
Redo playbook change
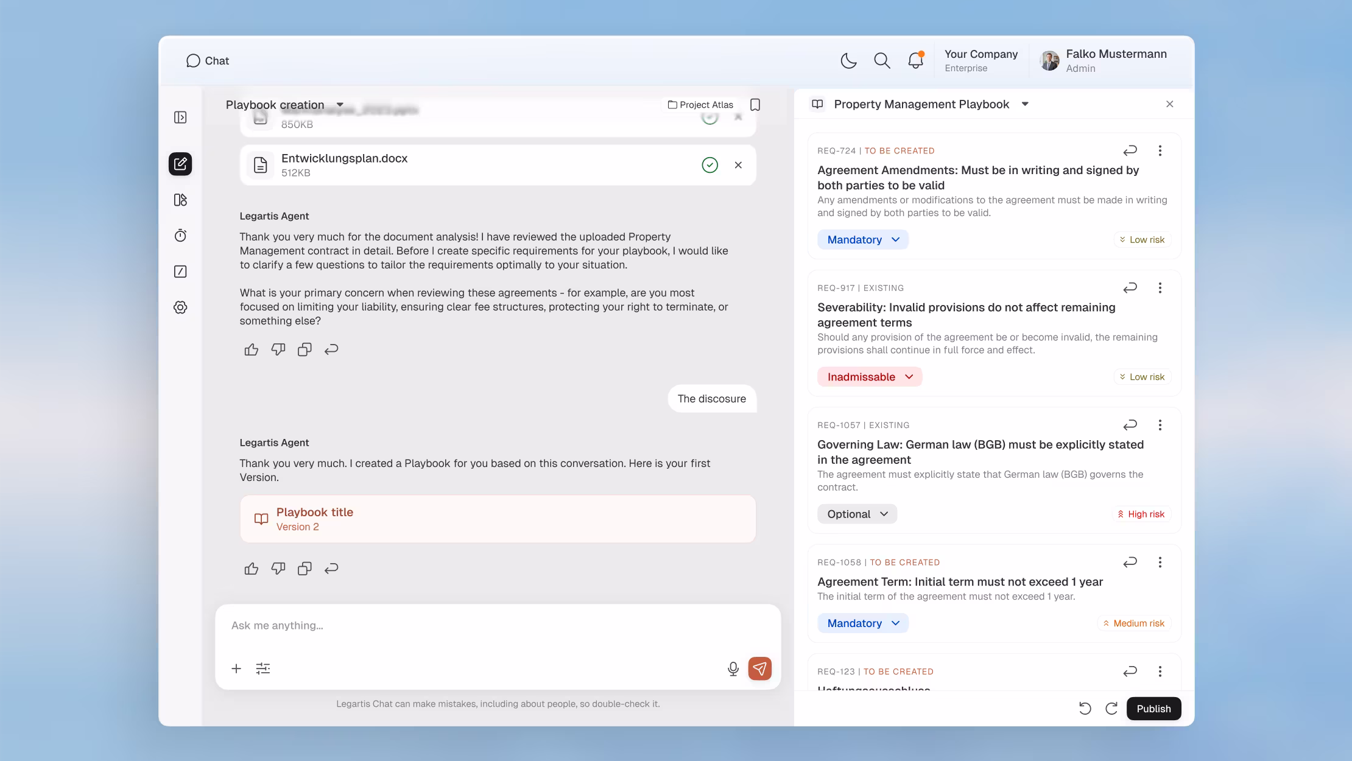(x=1111, y=709)
